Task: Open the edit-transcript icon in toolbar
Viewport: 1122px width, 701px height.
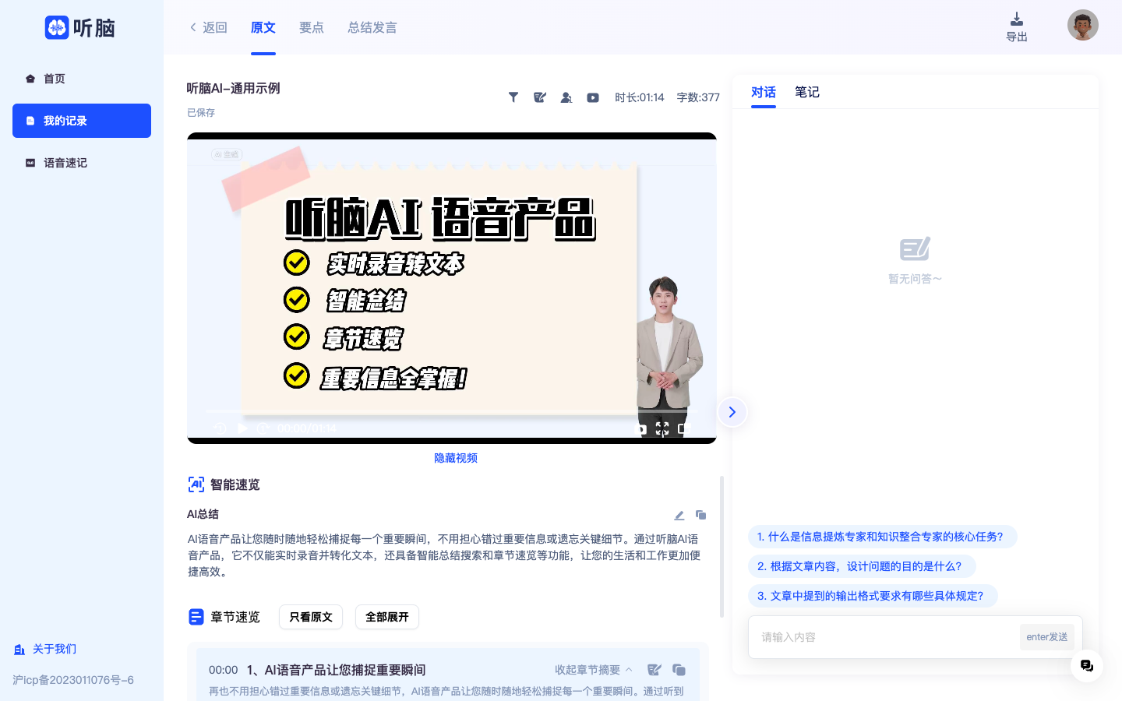Action: pyautogui.click(x=540, y=97)
